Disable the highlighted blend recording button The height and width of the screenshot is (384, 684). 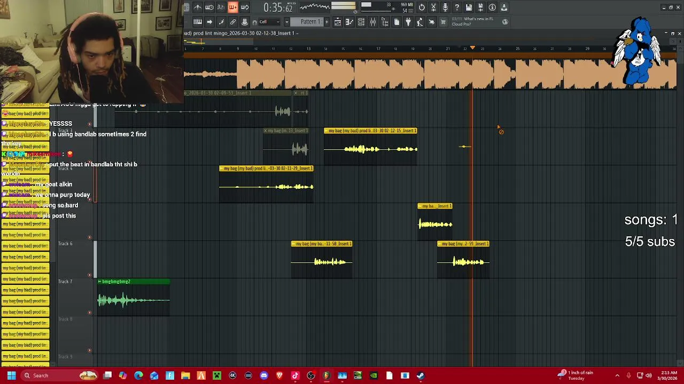pyautogui.click(x=232, y=7)
